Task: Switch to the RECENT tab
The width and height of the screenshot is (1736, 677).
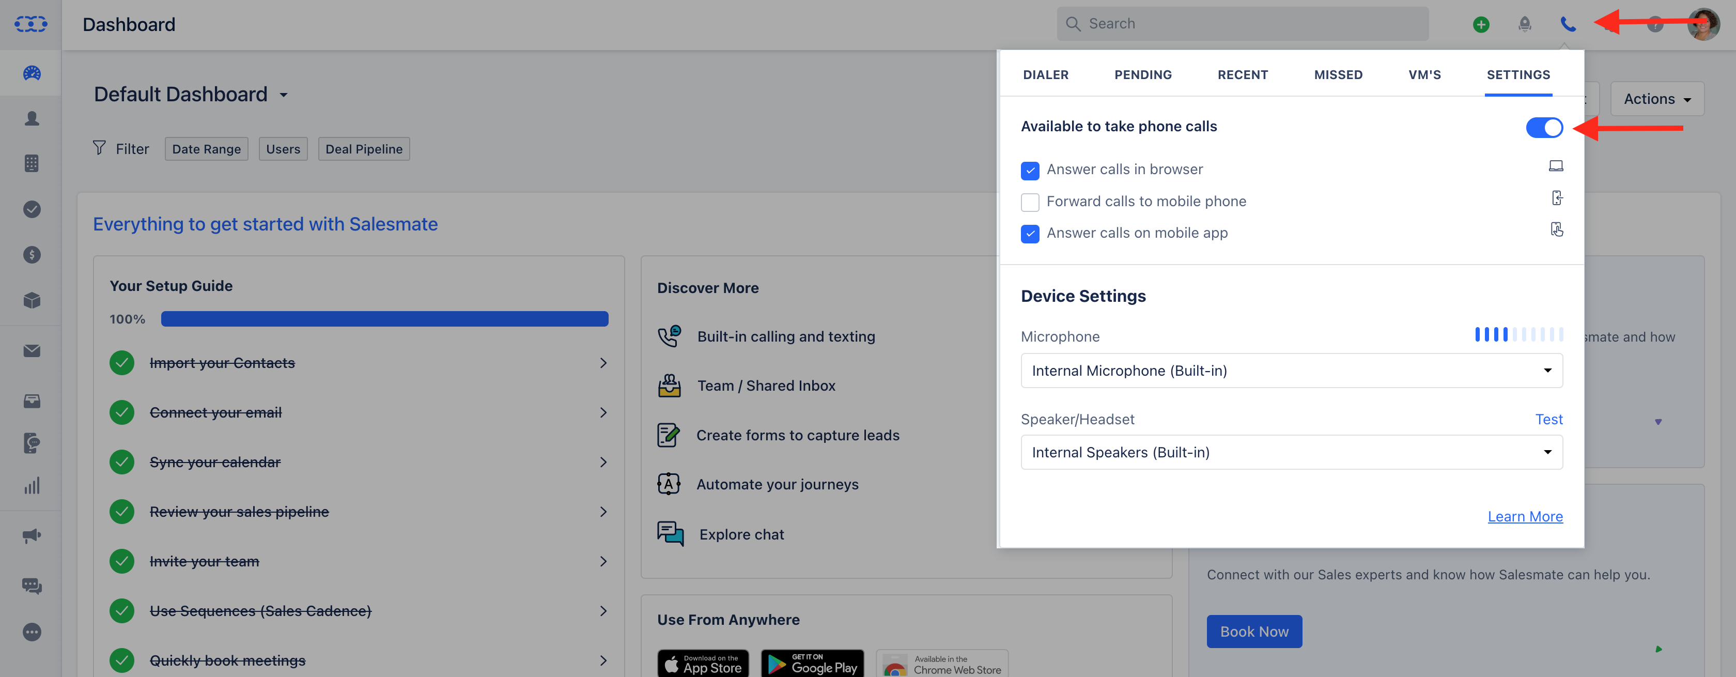Action: [1243, 75]
